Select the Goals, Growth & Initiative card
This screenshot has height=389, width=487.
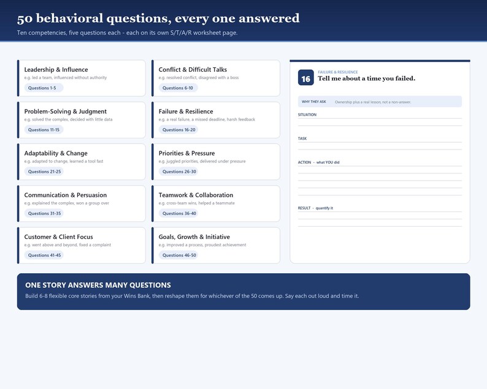coord(216,246)
